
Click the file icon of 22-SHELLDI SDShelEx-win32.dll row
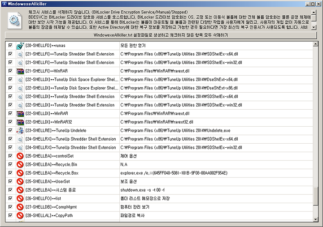20,105
